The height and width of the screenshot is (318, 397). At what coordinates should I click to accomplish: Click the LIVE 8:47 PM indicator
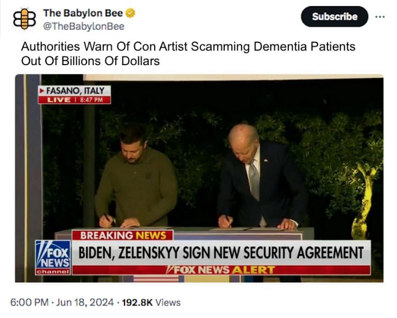pyautogui.click(x=75, y=100)
